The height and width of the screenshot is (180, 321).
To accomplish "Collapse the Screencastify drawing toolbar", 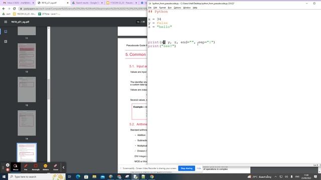I will pyautogui.click(x=64, y=167).
